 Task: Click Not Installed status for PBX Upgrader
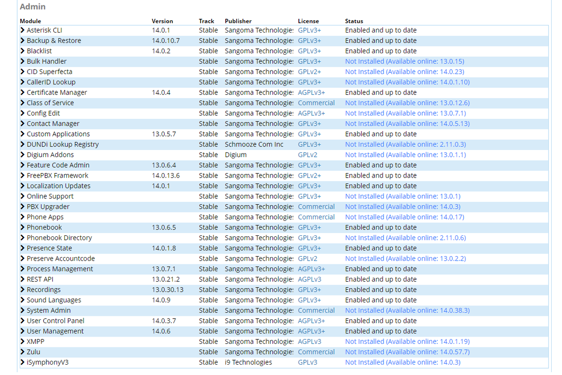pyautogui.click(x=402, y=207)
